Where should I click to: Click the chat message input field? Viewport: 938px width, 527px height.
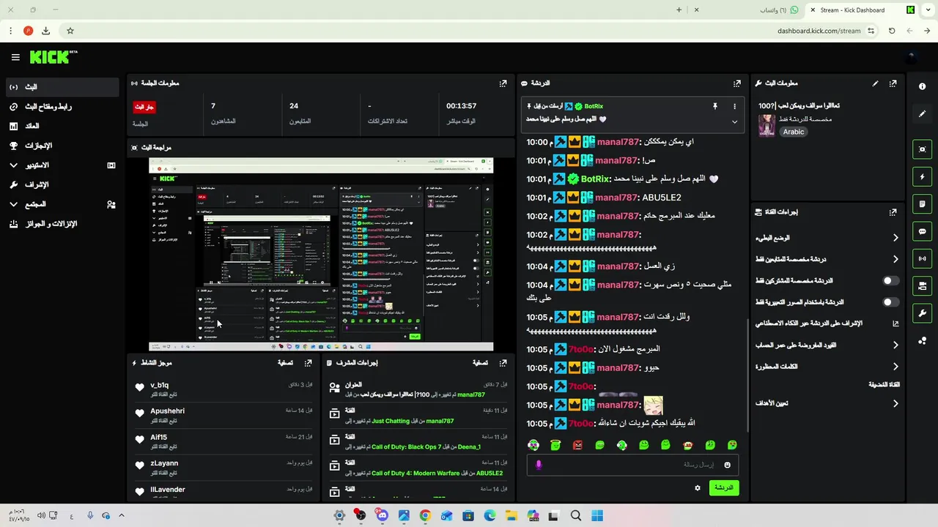[x=632, y=465]
